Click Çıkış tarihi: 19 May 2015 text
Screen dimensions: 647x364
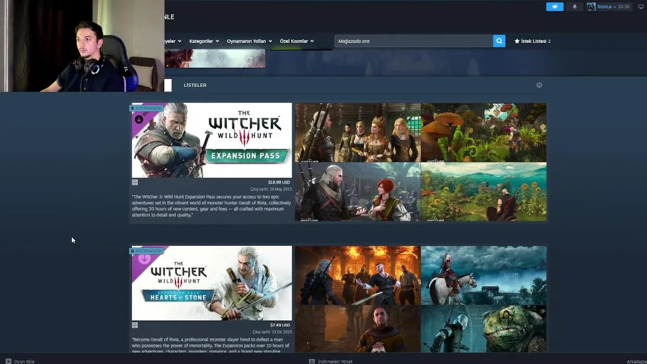tap(271, 189)
